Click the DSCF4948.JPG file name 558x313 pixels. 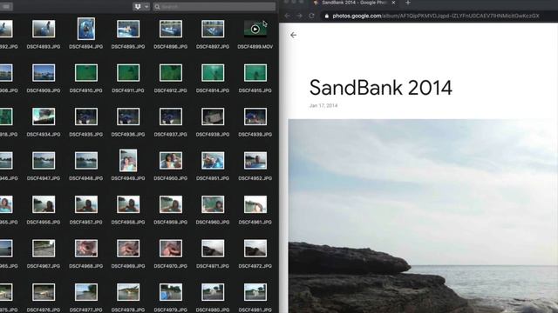click(86, 178)
